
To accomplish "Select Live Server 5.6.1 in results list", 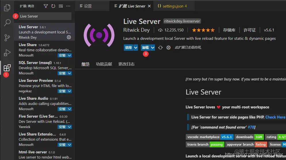I will [x=45, y=32].
